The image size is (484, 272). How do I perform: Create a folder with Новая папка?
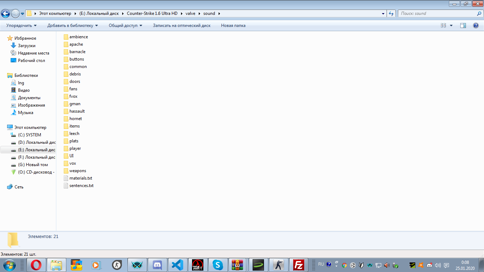click(233, 25)
